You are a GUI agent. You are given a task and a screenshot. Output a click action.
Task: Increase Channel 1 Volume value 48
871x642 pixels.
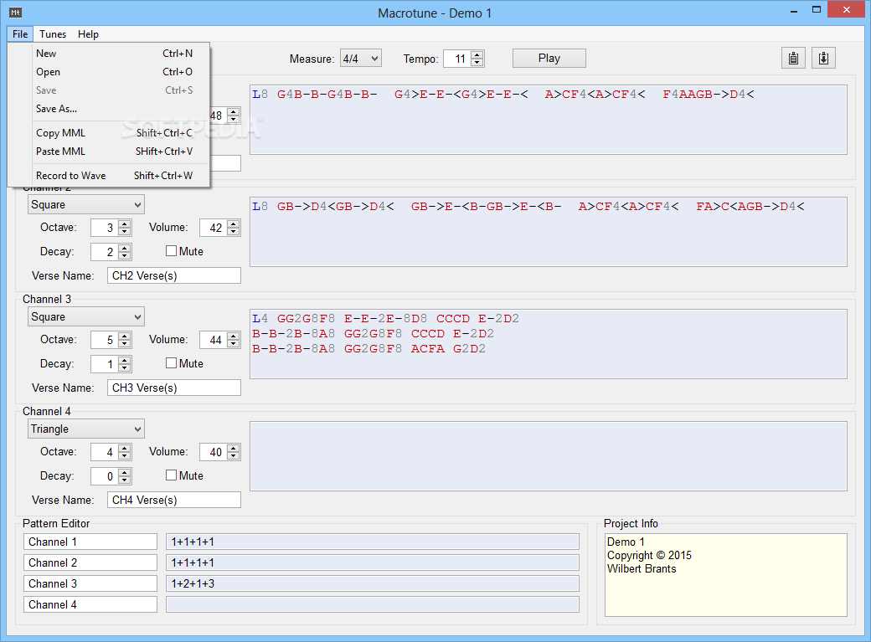234,111
